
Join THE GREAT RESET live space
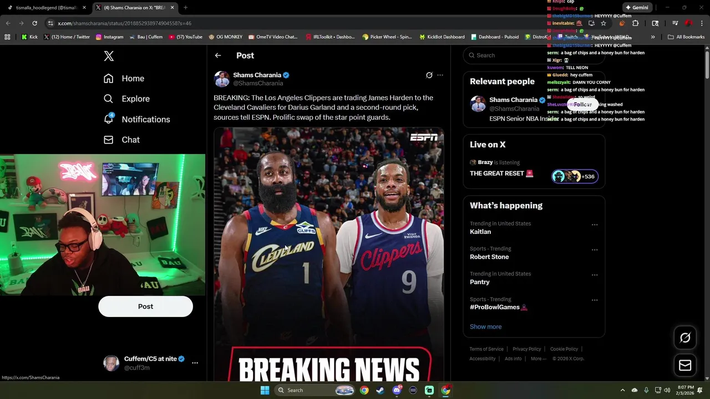[501, 173]
